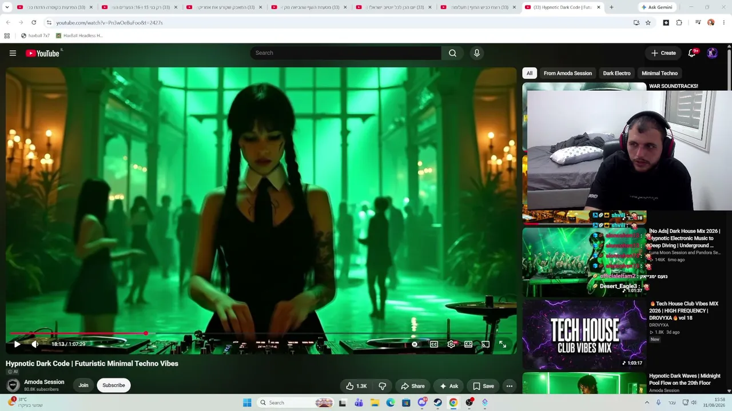Viewport: 732px width, 411px height.
Task: Open the Amoda Session channel avatar
Action: (x=13, y=385)
